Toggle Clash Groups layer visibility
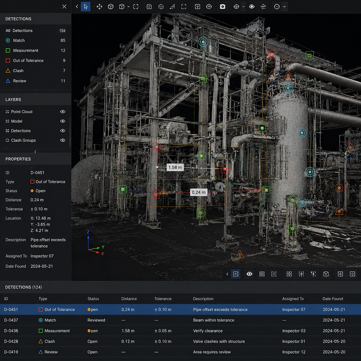Viewport: 361px width, 361px height. point(63,140)
